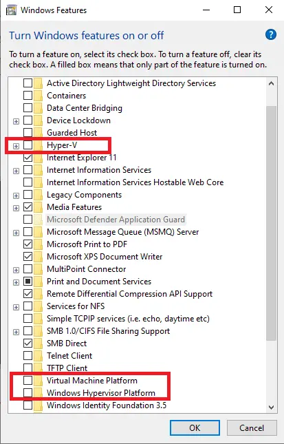The image size is (284, 444).
Task: Select Microsoft Print to PDF entry
Action: (x=87, y=244)
